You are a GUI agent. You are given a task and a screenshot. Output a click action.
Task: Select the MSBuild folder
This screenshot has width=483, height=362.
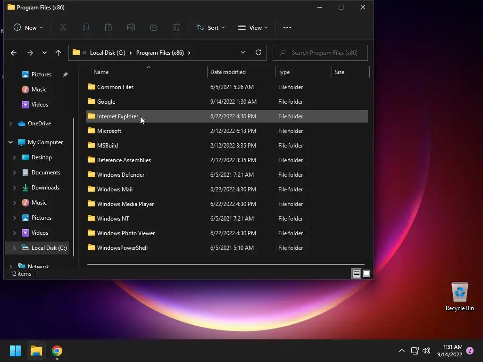(x=227, y=146)
